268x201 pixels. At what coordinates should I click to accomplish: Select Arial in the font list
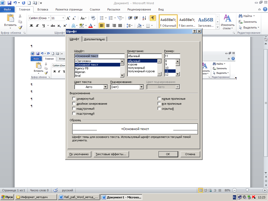pyautogui.click(x=97, y=76)
